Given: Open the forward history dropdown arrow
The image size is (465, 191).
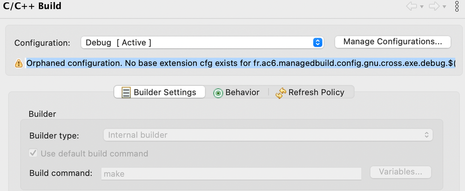Looking at the screenshot, I should pos(444,7).
